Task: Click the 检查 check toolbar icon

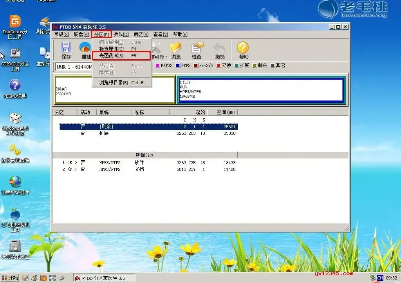Action: [197, 50]
